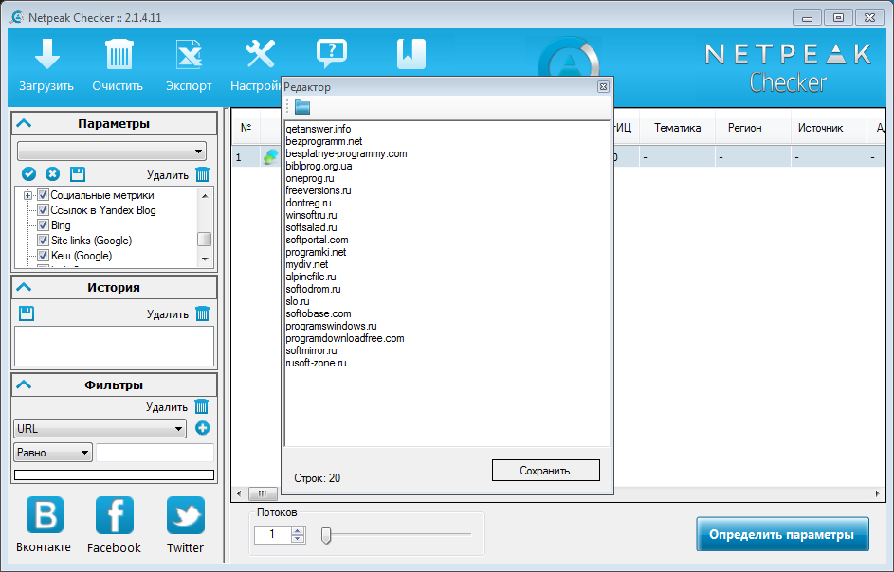
Task: Click the table horizontal scrollbar thumb
Action: click(263, 493)
